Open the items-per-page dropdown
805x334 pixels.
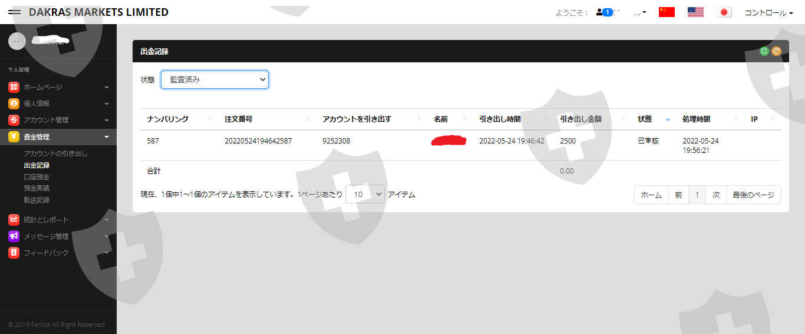[x=365, y=195]
